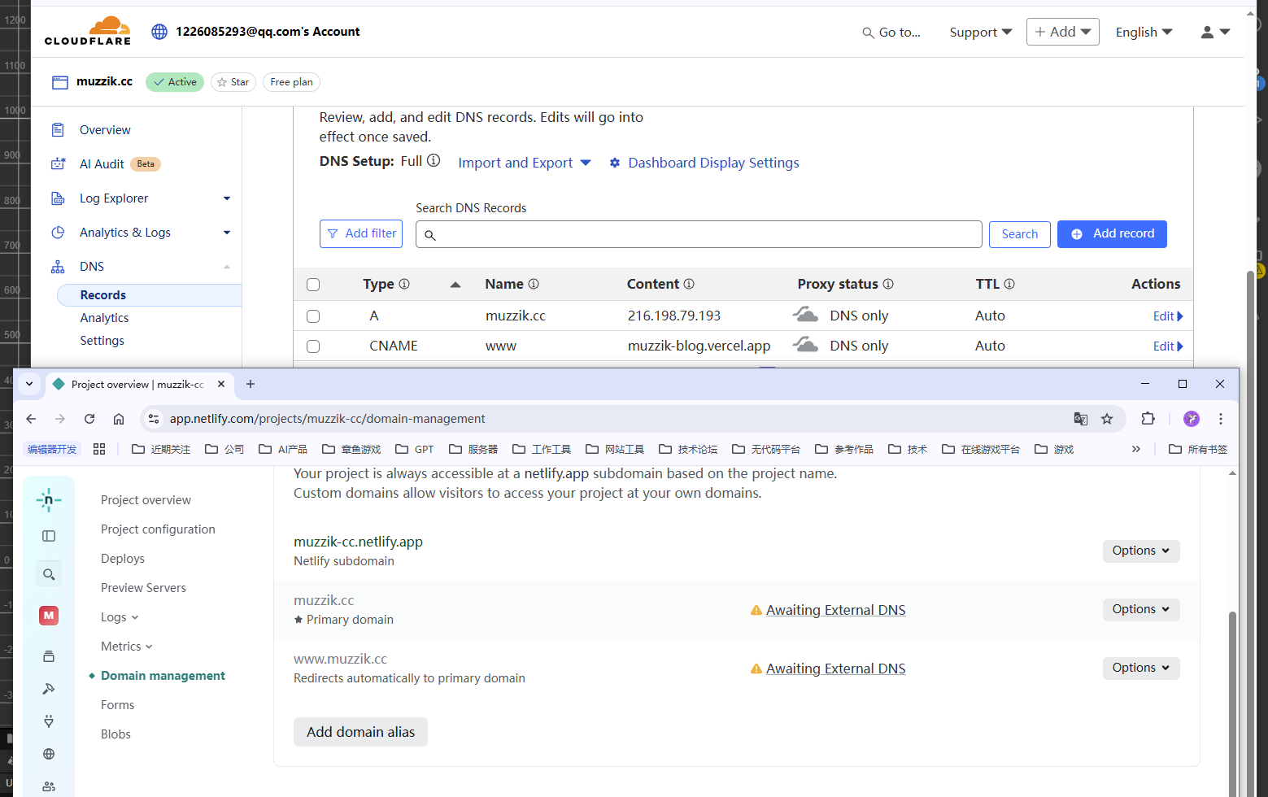Click the Content column info icon

689,284
